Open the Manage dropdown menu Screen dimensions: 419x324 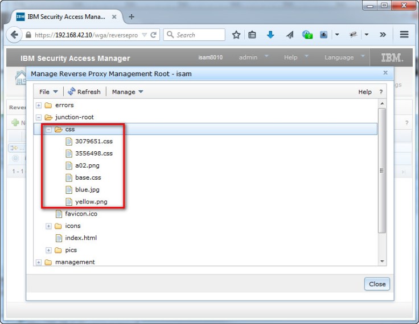pos(128,92)
